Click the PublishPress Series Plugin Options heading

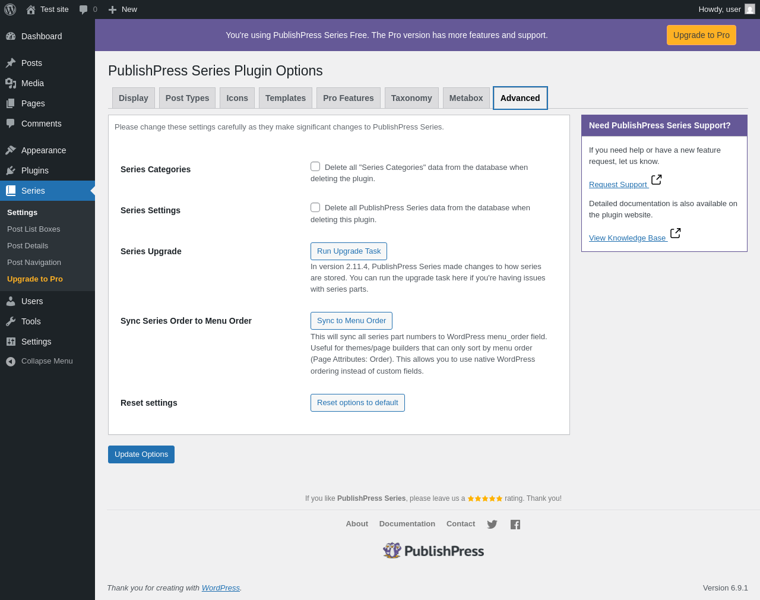pyautogui.click(x=216, y=71)
